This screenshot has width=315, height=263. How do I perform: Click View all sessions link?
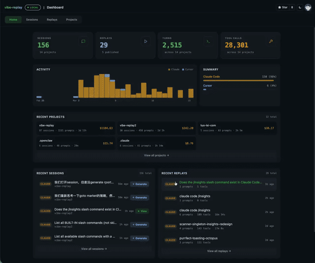[94, 249]
